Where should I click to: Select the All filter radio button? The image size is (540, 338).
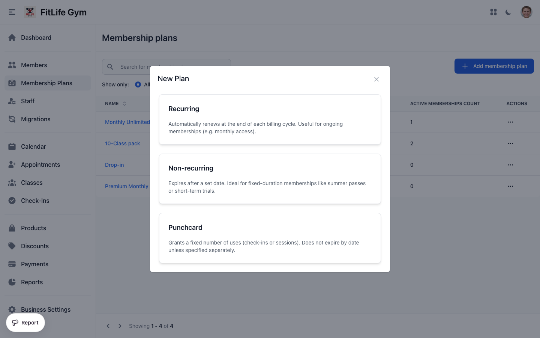[x=138, y=84]
